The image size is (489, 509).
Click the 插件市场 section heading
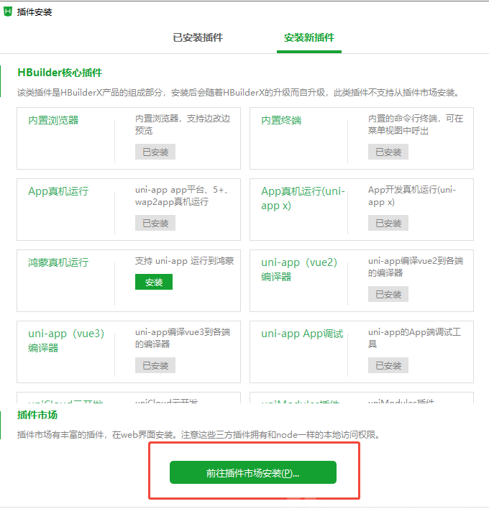(x=37, y=415)
